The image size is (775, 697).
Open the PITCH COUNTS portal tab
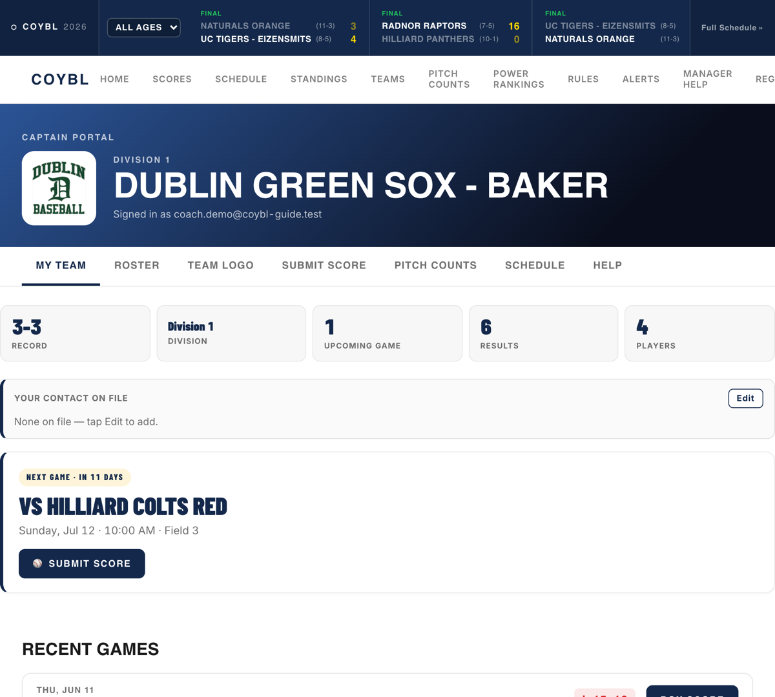click(x=435, y=265)
